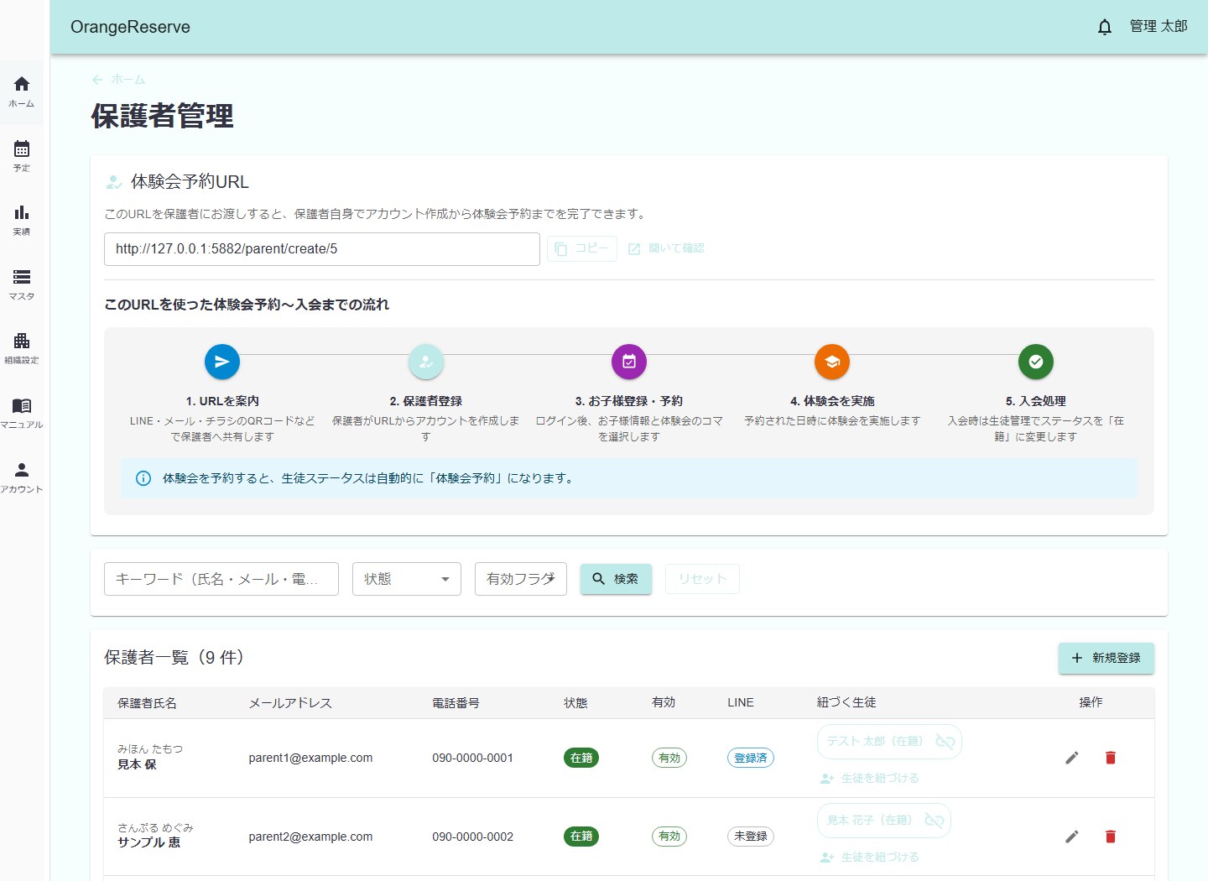
Task: Click 有効 badge in サンプル 恵 row
Action: point(669,837)
